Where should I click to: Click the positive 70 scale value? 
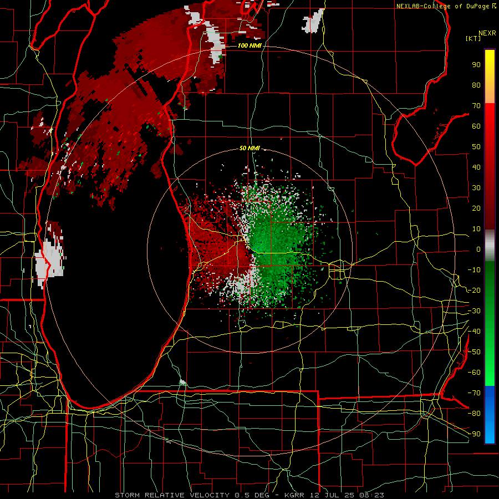[476, 106]
